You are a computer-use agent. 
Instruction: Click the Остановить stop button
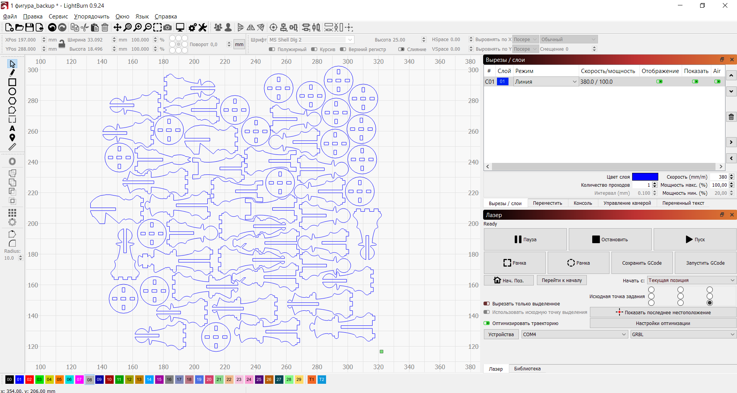coord(610,239)
